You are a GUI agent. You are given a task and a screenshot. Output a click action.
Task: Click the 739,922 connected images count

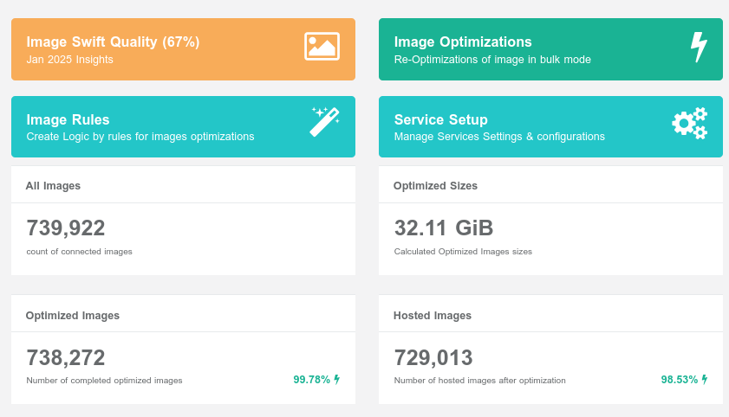click(66, 228)
